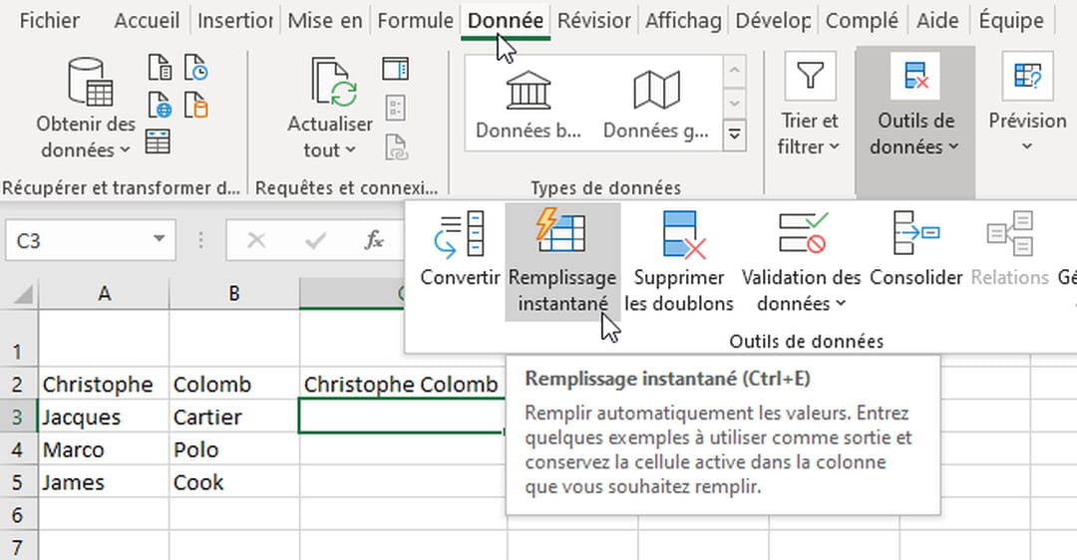Click cell containing Christophe
The height and width of the screenshot is (560, 1077).
(104, 385)
